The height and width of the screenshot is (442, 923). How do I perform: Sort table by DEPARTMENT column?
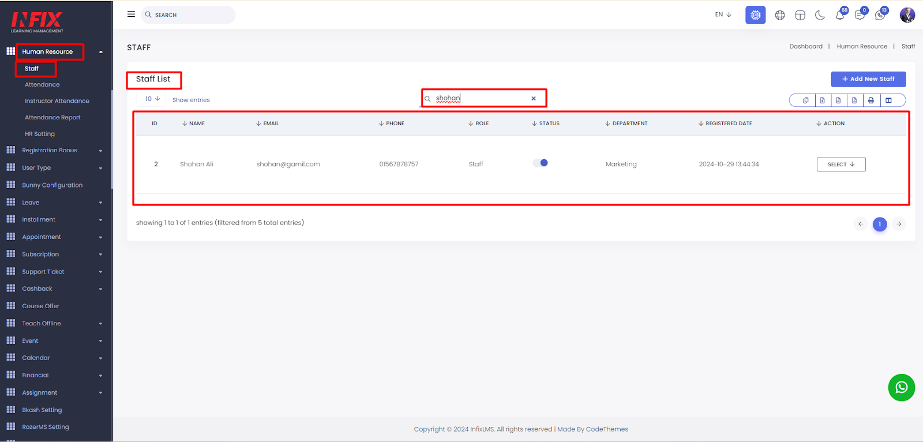pos(626,123)
